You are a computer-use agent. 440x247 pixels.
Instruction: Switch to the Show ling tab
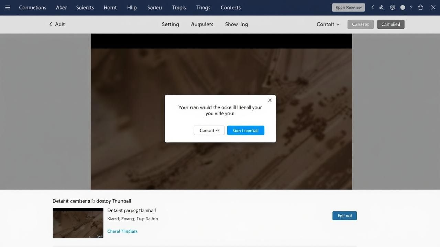tap(236, 24)
